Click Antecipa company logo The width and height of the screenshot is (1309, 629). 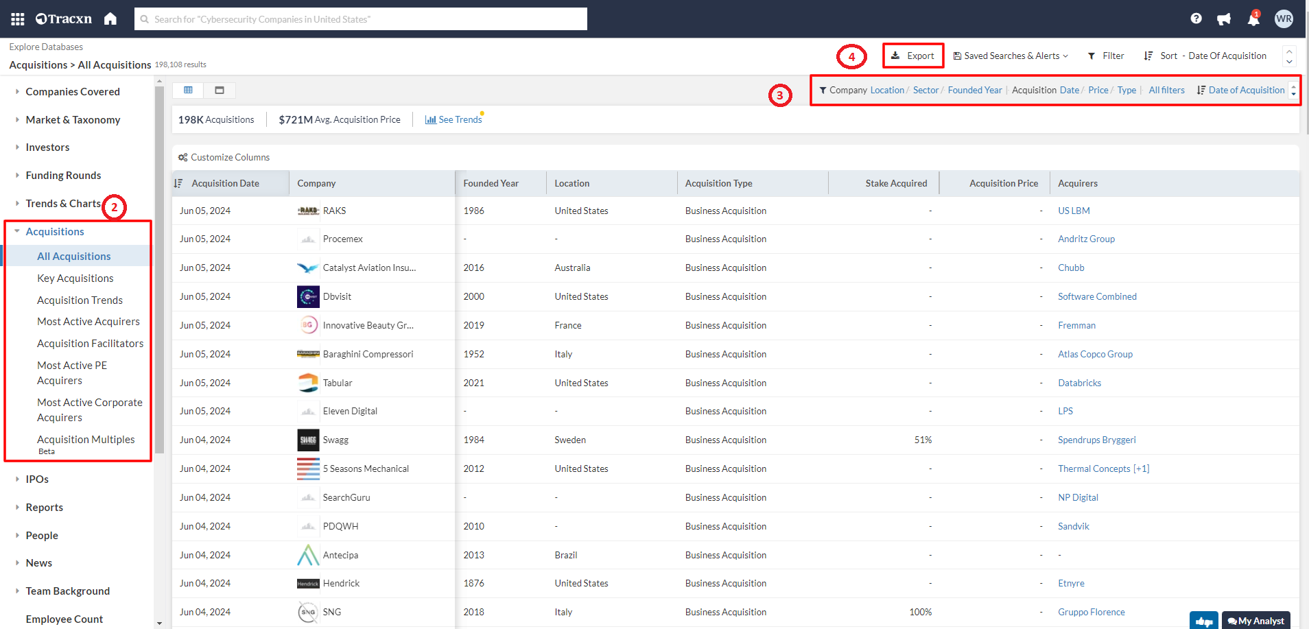(308, 555)
